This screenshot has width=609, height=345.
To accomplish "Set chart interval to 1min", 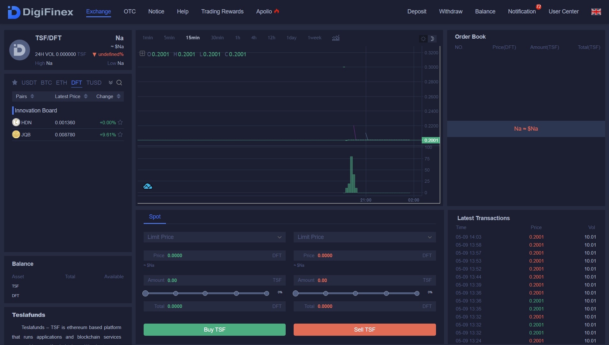I will (148, 38).
